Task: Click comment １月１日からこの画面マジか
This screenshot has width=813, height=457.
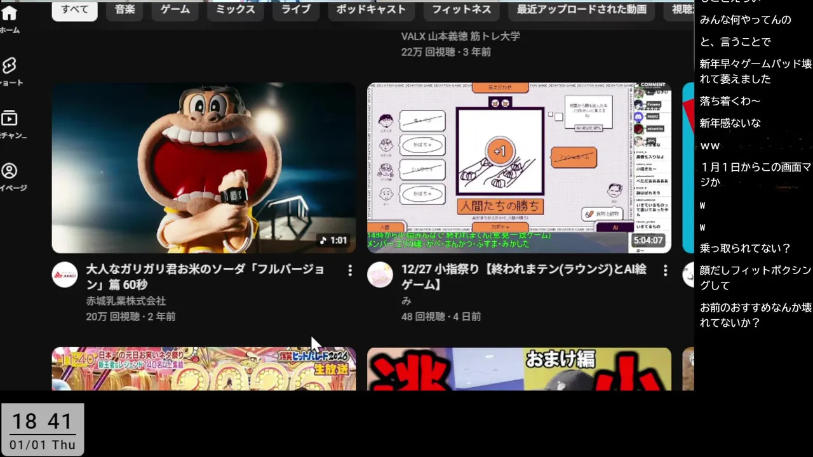Action: point(756,175)
